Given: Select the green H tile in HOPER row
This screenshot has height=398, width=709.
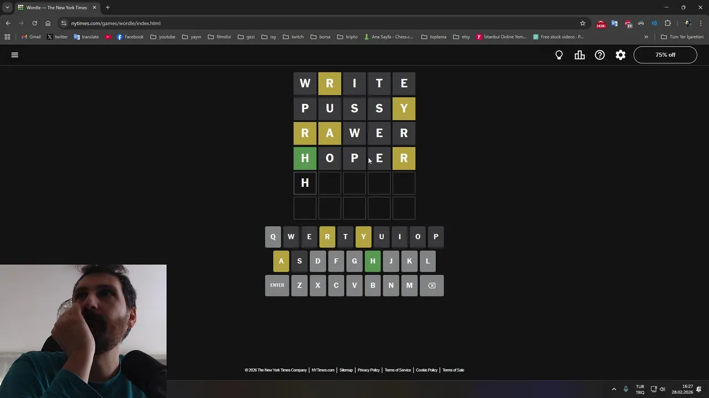Looking at the screenshot, I should pos(305,158).
